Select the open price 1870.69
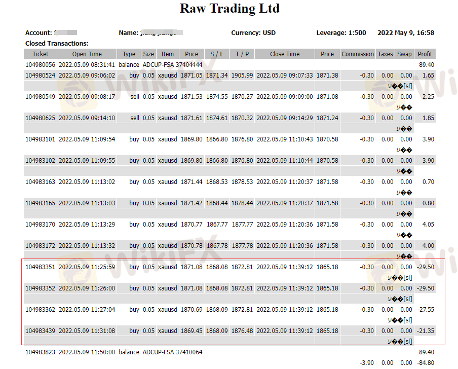 pos(192,310)
